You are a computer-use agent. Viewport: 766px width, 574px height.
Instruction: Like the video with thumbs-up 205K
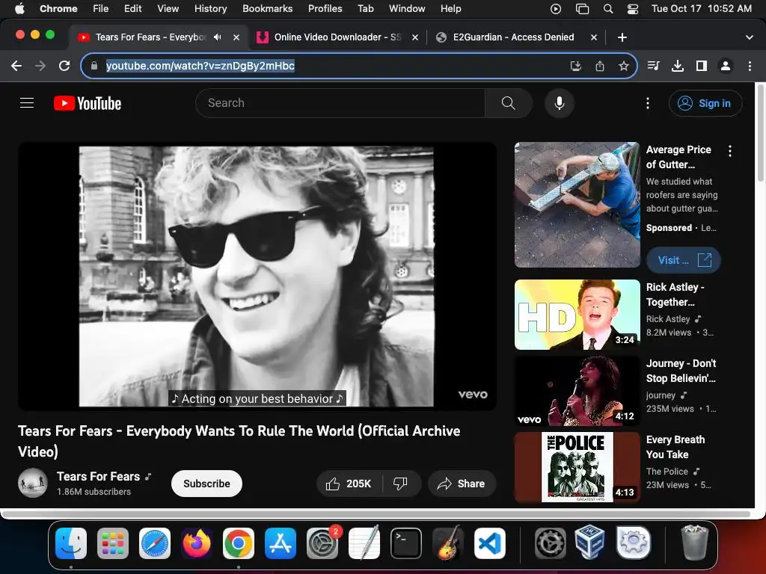coord(349,484)
